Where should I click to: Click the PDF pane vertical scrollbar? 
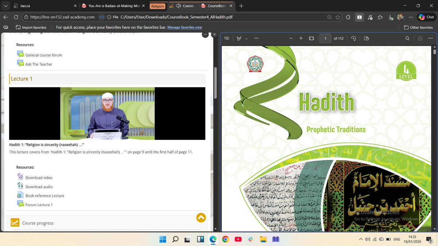pos(434,52)
